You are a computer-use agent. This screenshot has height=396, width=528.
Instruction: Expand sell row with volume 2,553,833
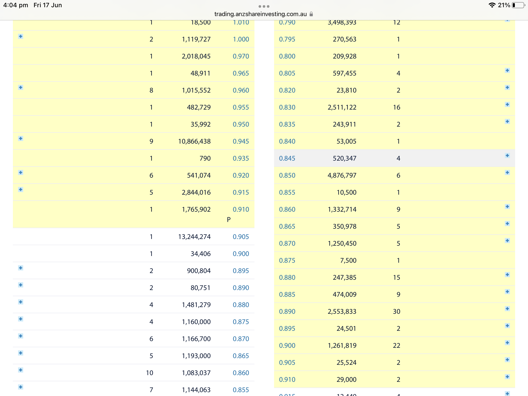pos(507,309)
